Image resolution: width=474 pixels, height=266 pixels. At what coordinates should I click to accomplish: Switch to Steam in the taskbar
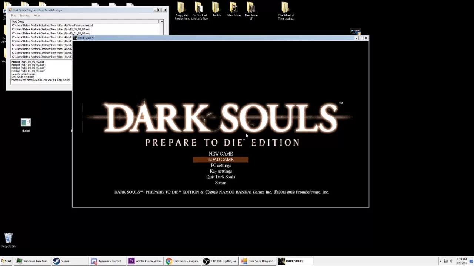point(70,261)
